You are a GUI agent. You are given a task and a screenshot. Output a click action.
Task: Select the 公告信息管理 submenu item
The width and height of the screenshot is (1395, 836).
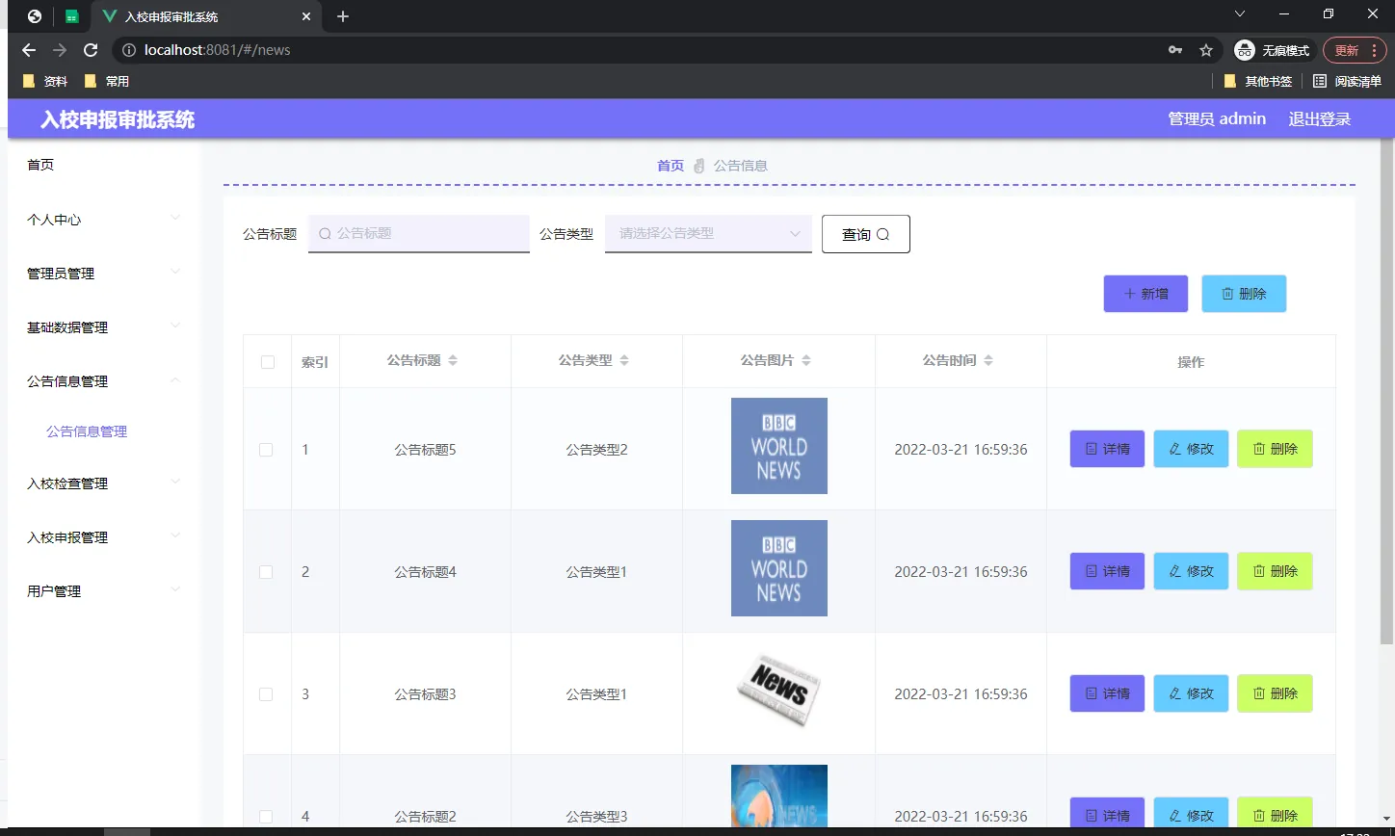click(88, 431)
